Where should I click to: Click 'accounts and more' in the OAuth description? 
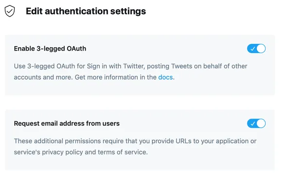coord(43,77)
